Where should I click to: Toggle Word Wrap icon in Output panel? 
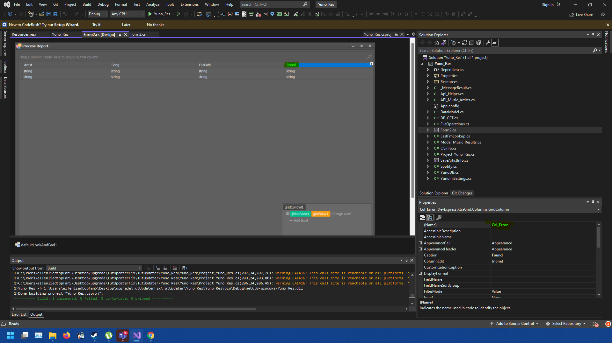click(x=185, y=268)
